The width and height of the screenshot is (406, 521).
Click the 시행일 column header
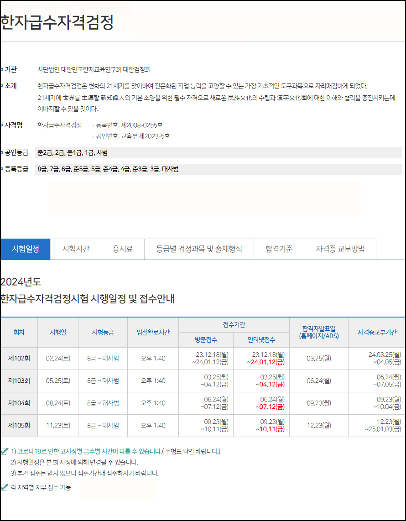pos(58,332)
